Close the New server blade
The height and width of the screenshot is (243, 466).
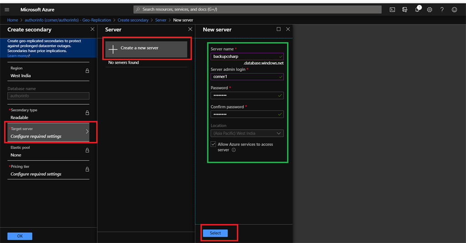coord(288,29)
